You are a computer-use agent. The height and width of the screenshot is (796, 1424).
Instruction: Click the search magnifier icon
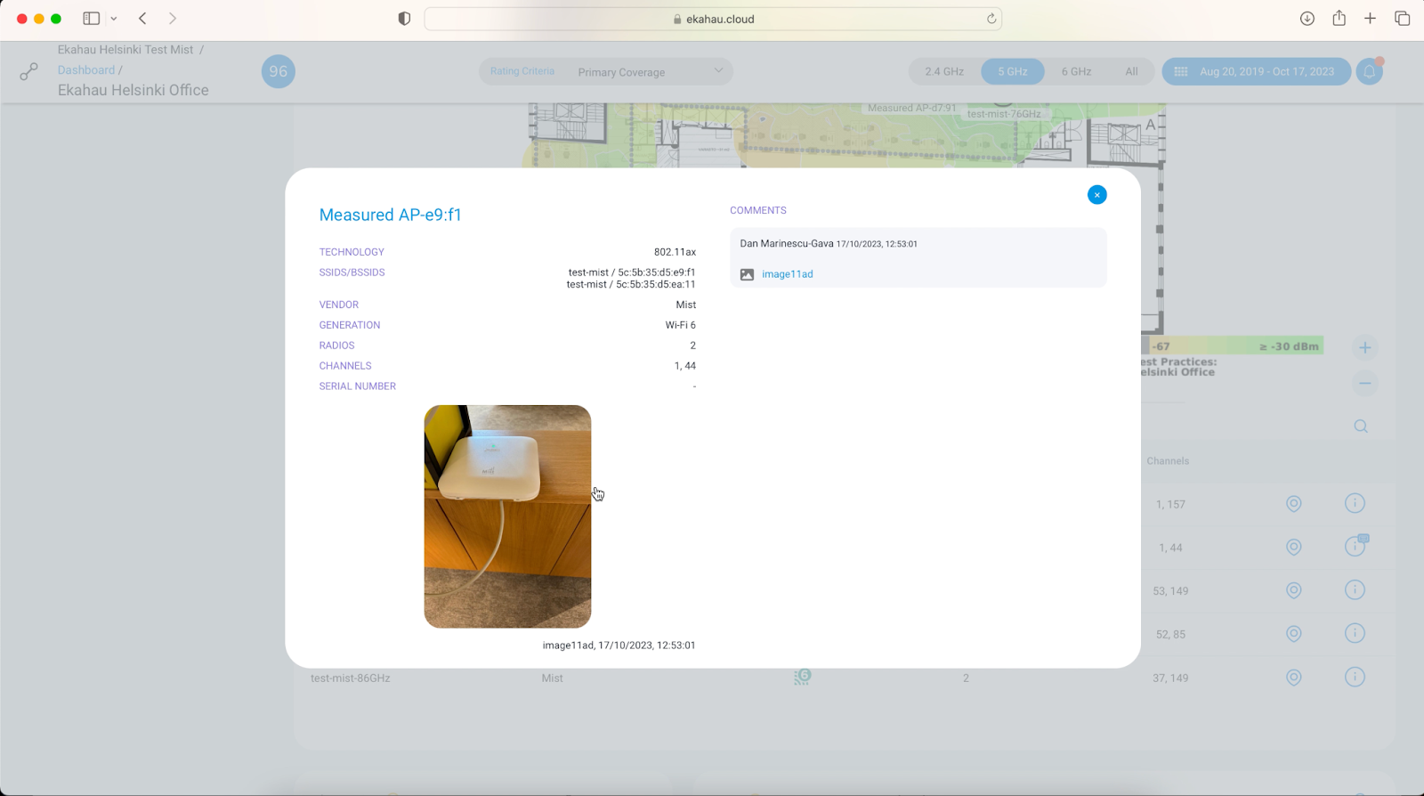1361,426
